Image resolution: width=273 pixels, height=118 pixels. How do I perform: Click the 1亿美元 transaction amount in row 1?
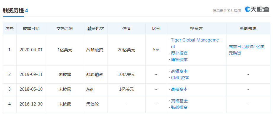click(65, 50)
